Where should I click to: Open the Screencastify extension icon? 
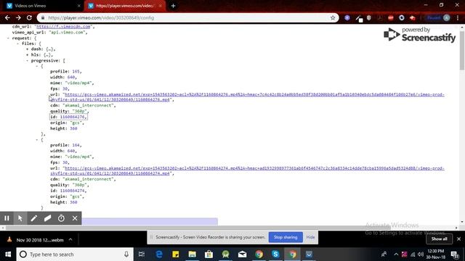coord(413,17)
